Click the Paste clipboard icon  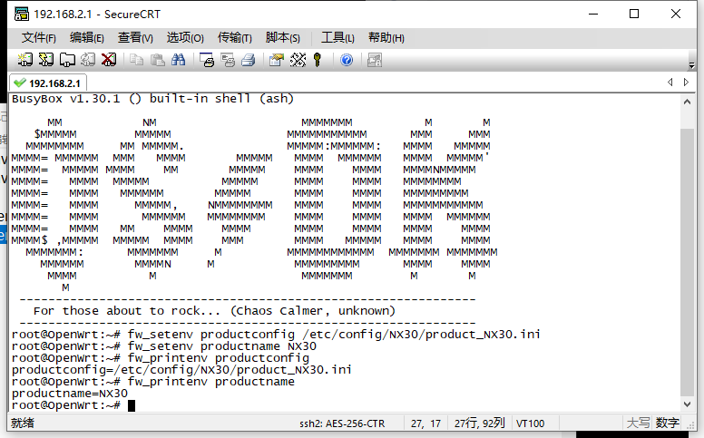pyautogui.click(x=157, y=60)
